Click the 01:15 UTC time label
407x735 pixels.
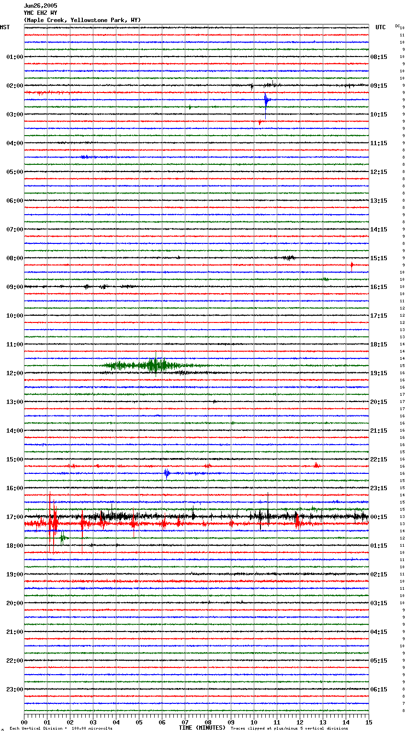[379, 546]
